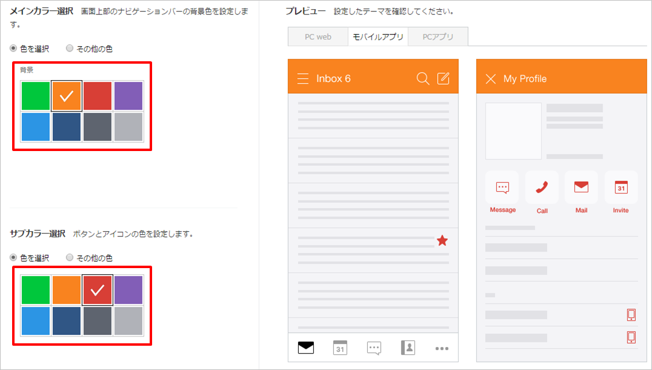Image resolution: width=652 pixels, height=370 pixels.
Task: Tap the contacts icon in bottom navigation bar
Action: 408,348
